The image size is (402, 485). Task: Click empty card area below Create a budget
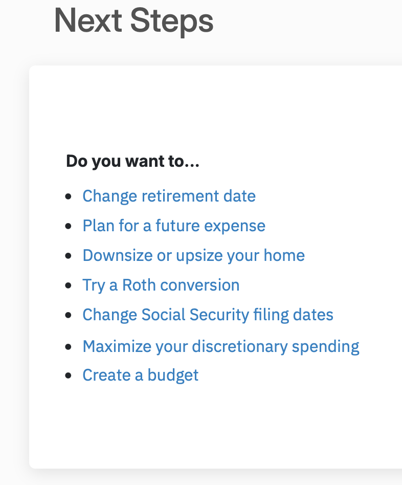[215, 427]
